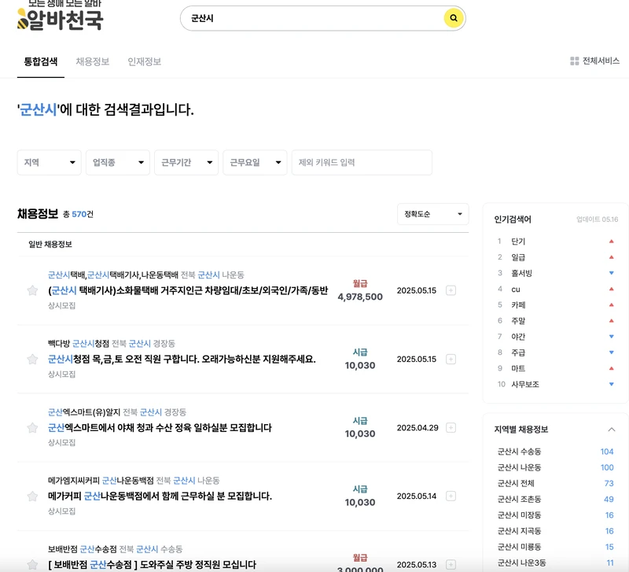Open the 전체서비스 grid icon
Viewport: 629px width, 572px height.
coord(575,61)
